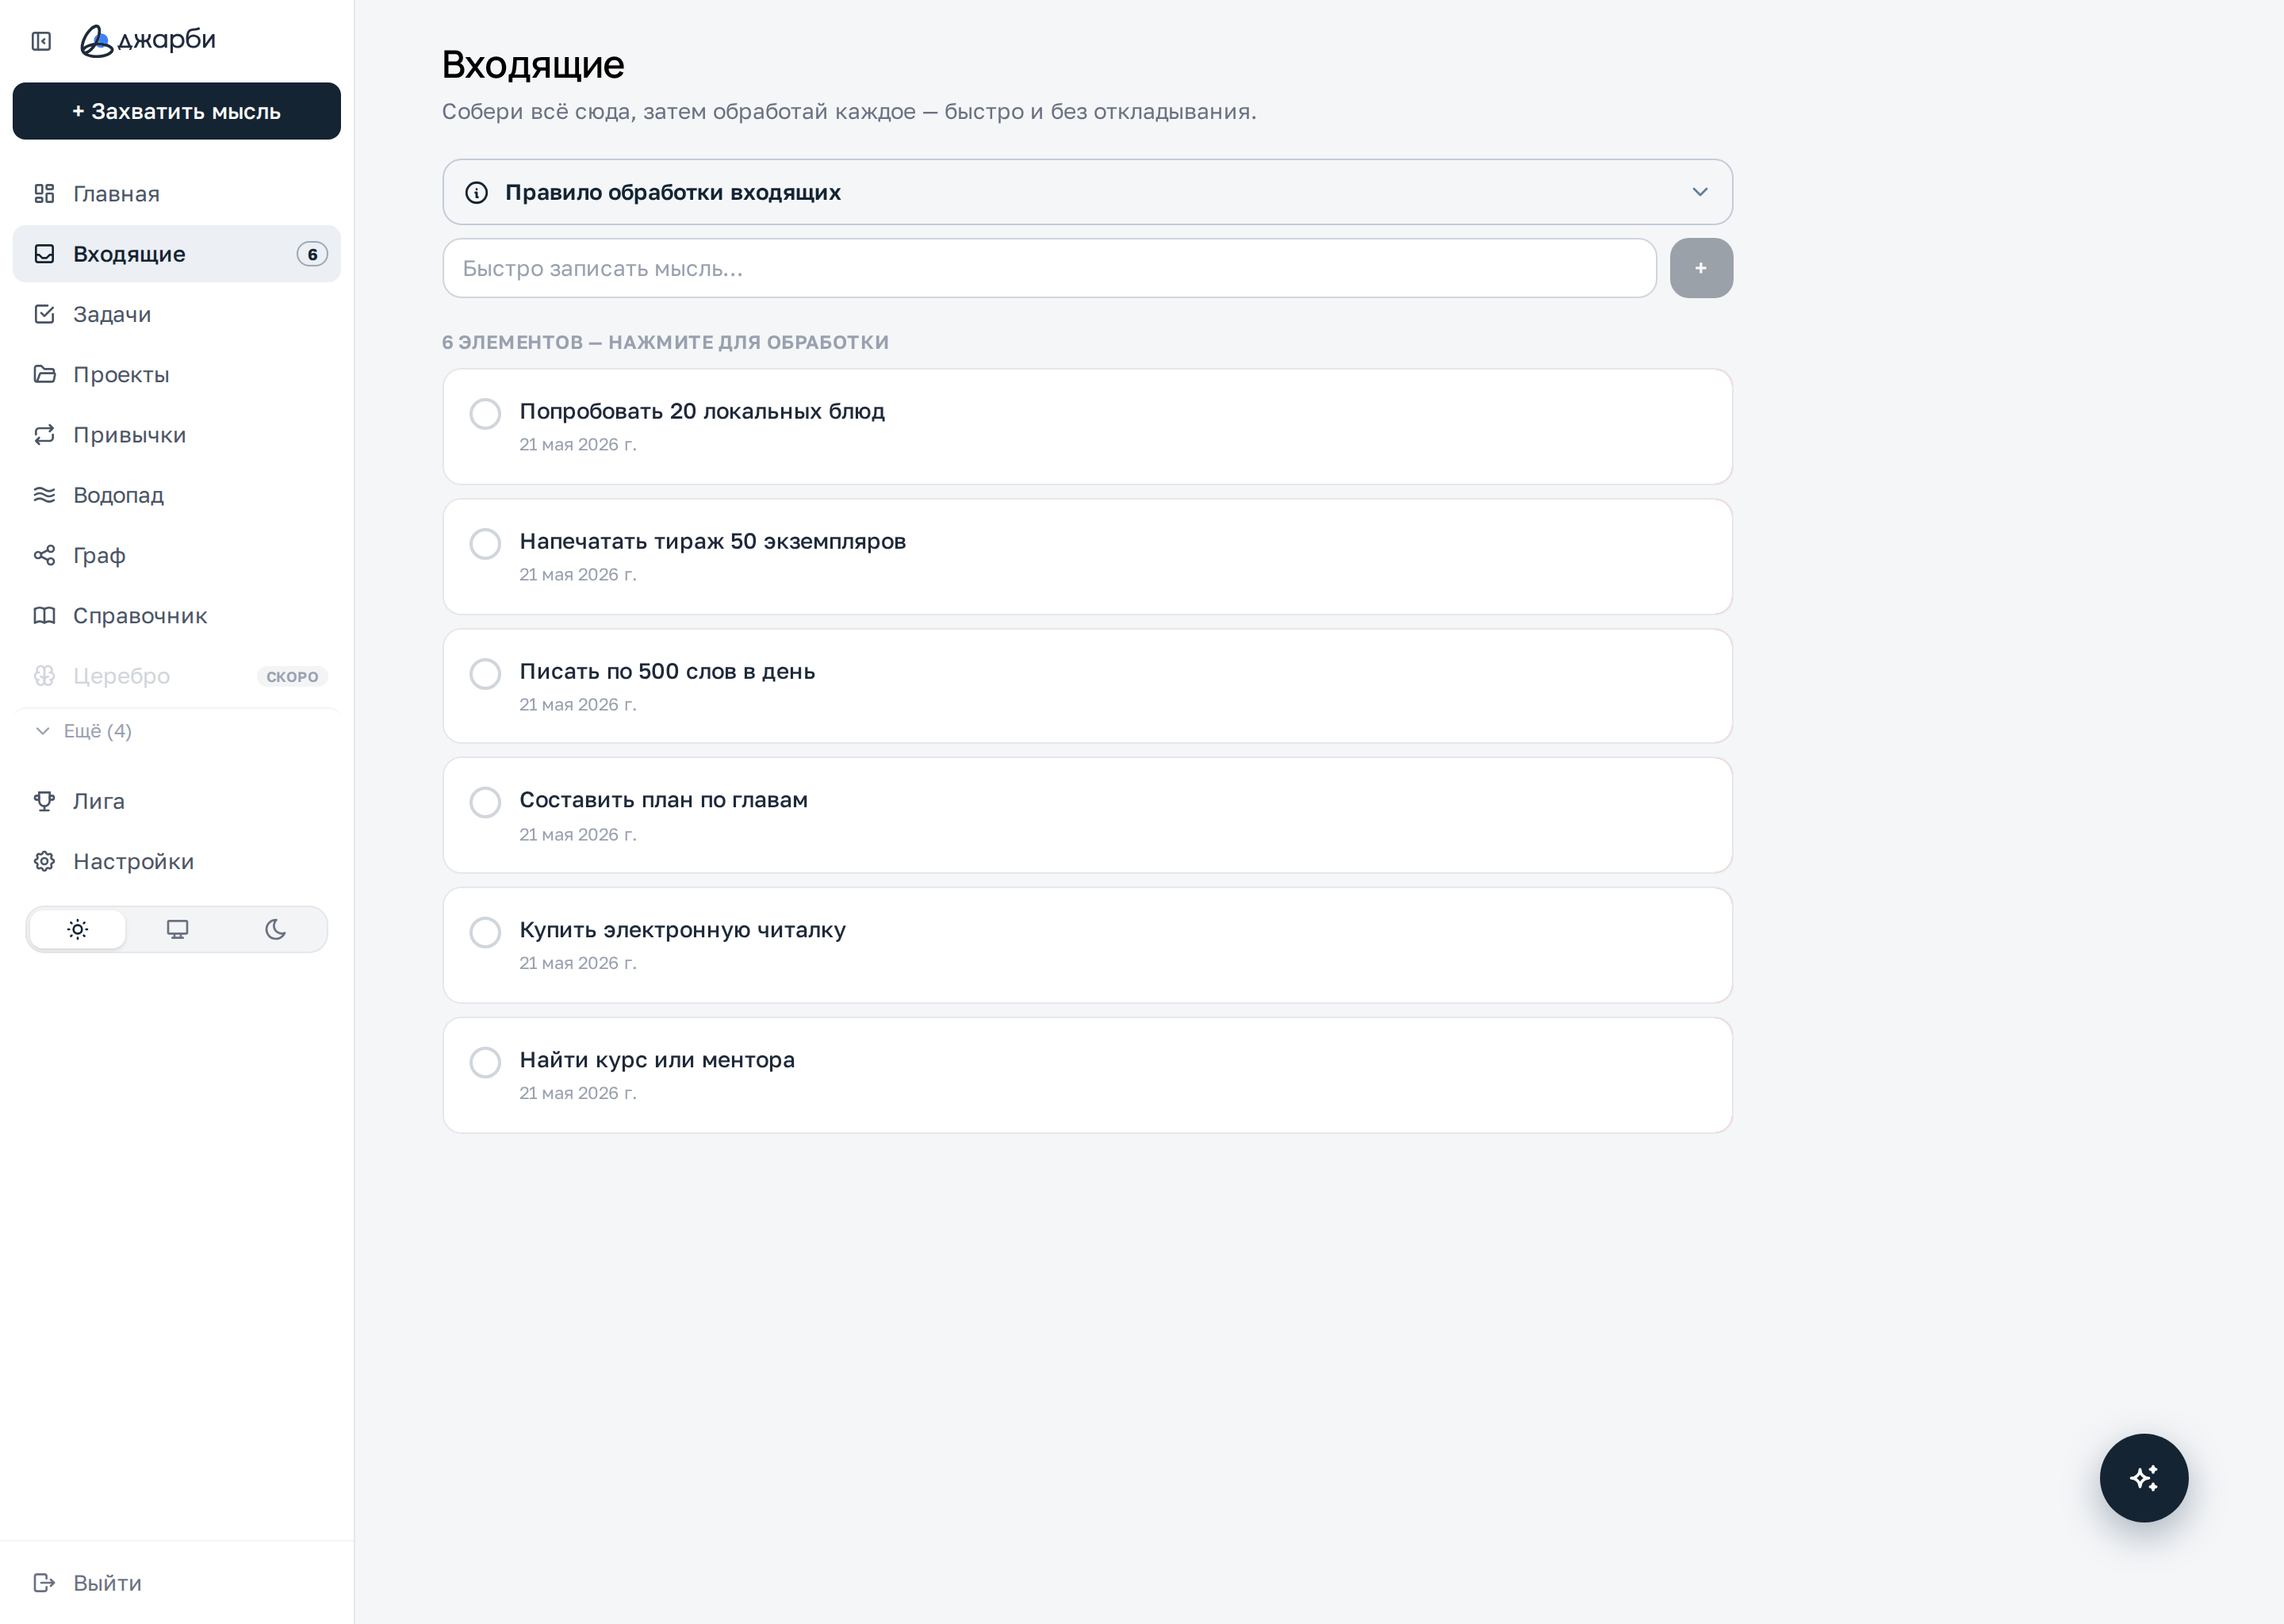The image size is (2284, 1624).
Task: Click the info icon beside Правило обработки
Action: point(477,192)
